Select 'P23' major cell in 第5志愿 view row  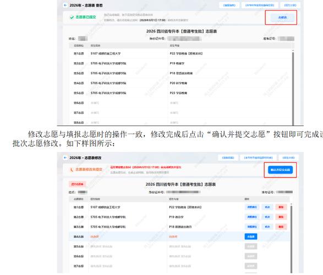[x=178, y=93]
